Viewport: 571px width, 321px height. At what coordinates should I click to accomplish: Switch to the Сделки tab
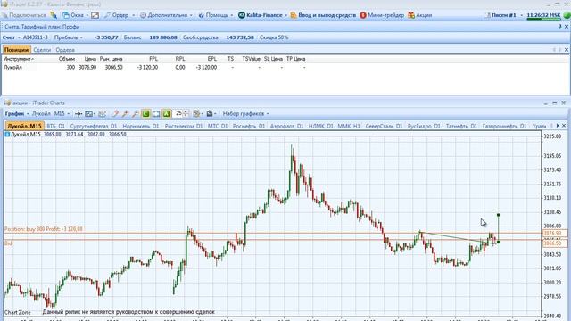(42, 50)
